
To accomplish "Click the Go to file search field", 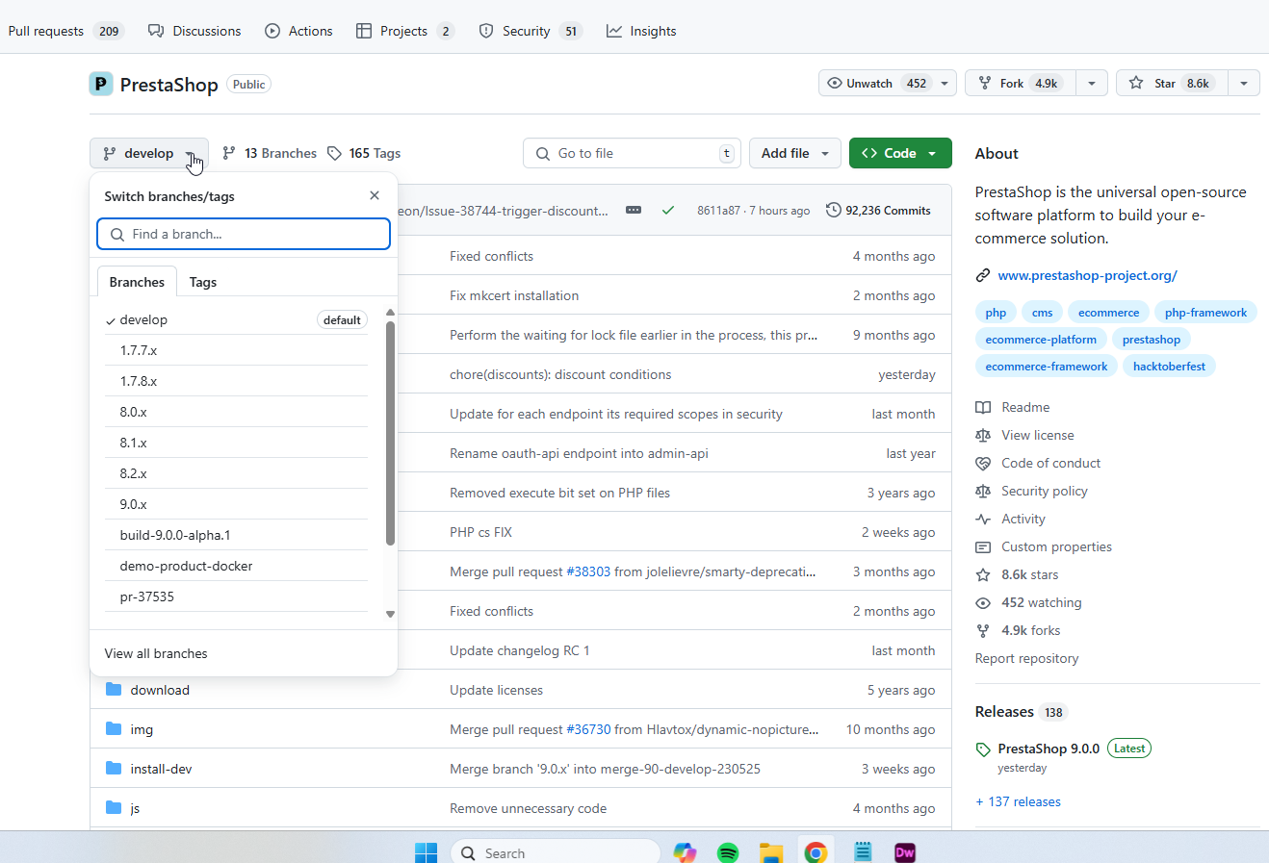I will (x=632, y=153).
